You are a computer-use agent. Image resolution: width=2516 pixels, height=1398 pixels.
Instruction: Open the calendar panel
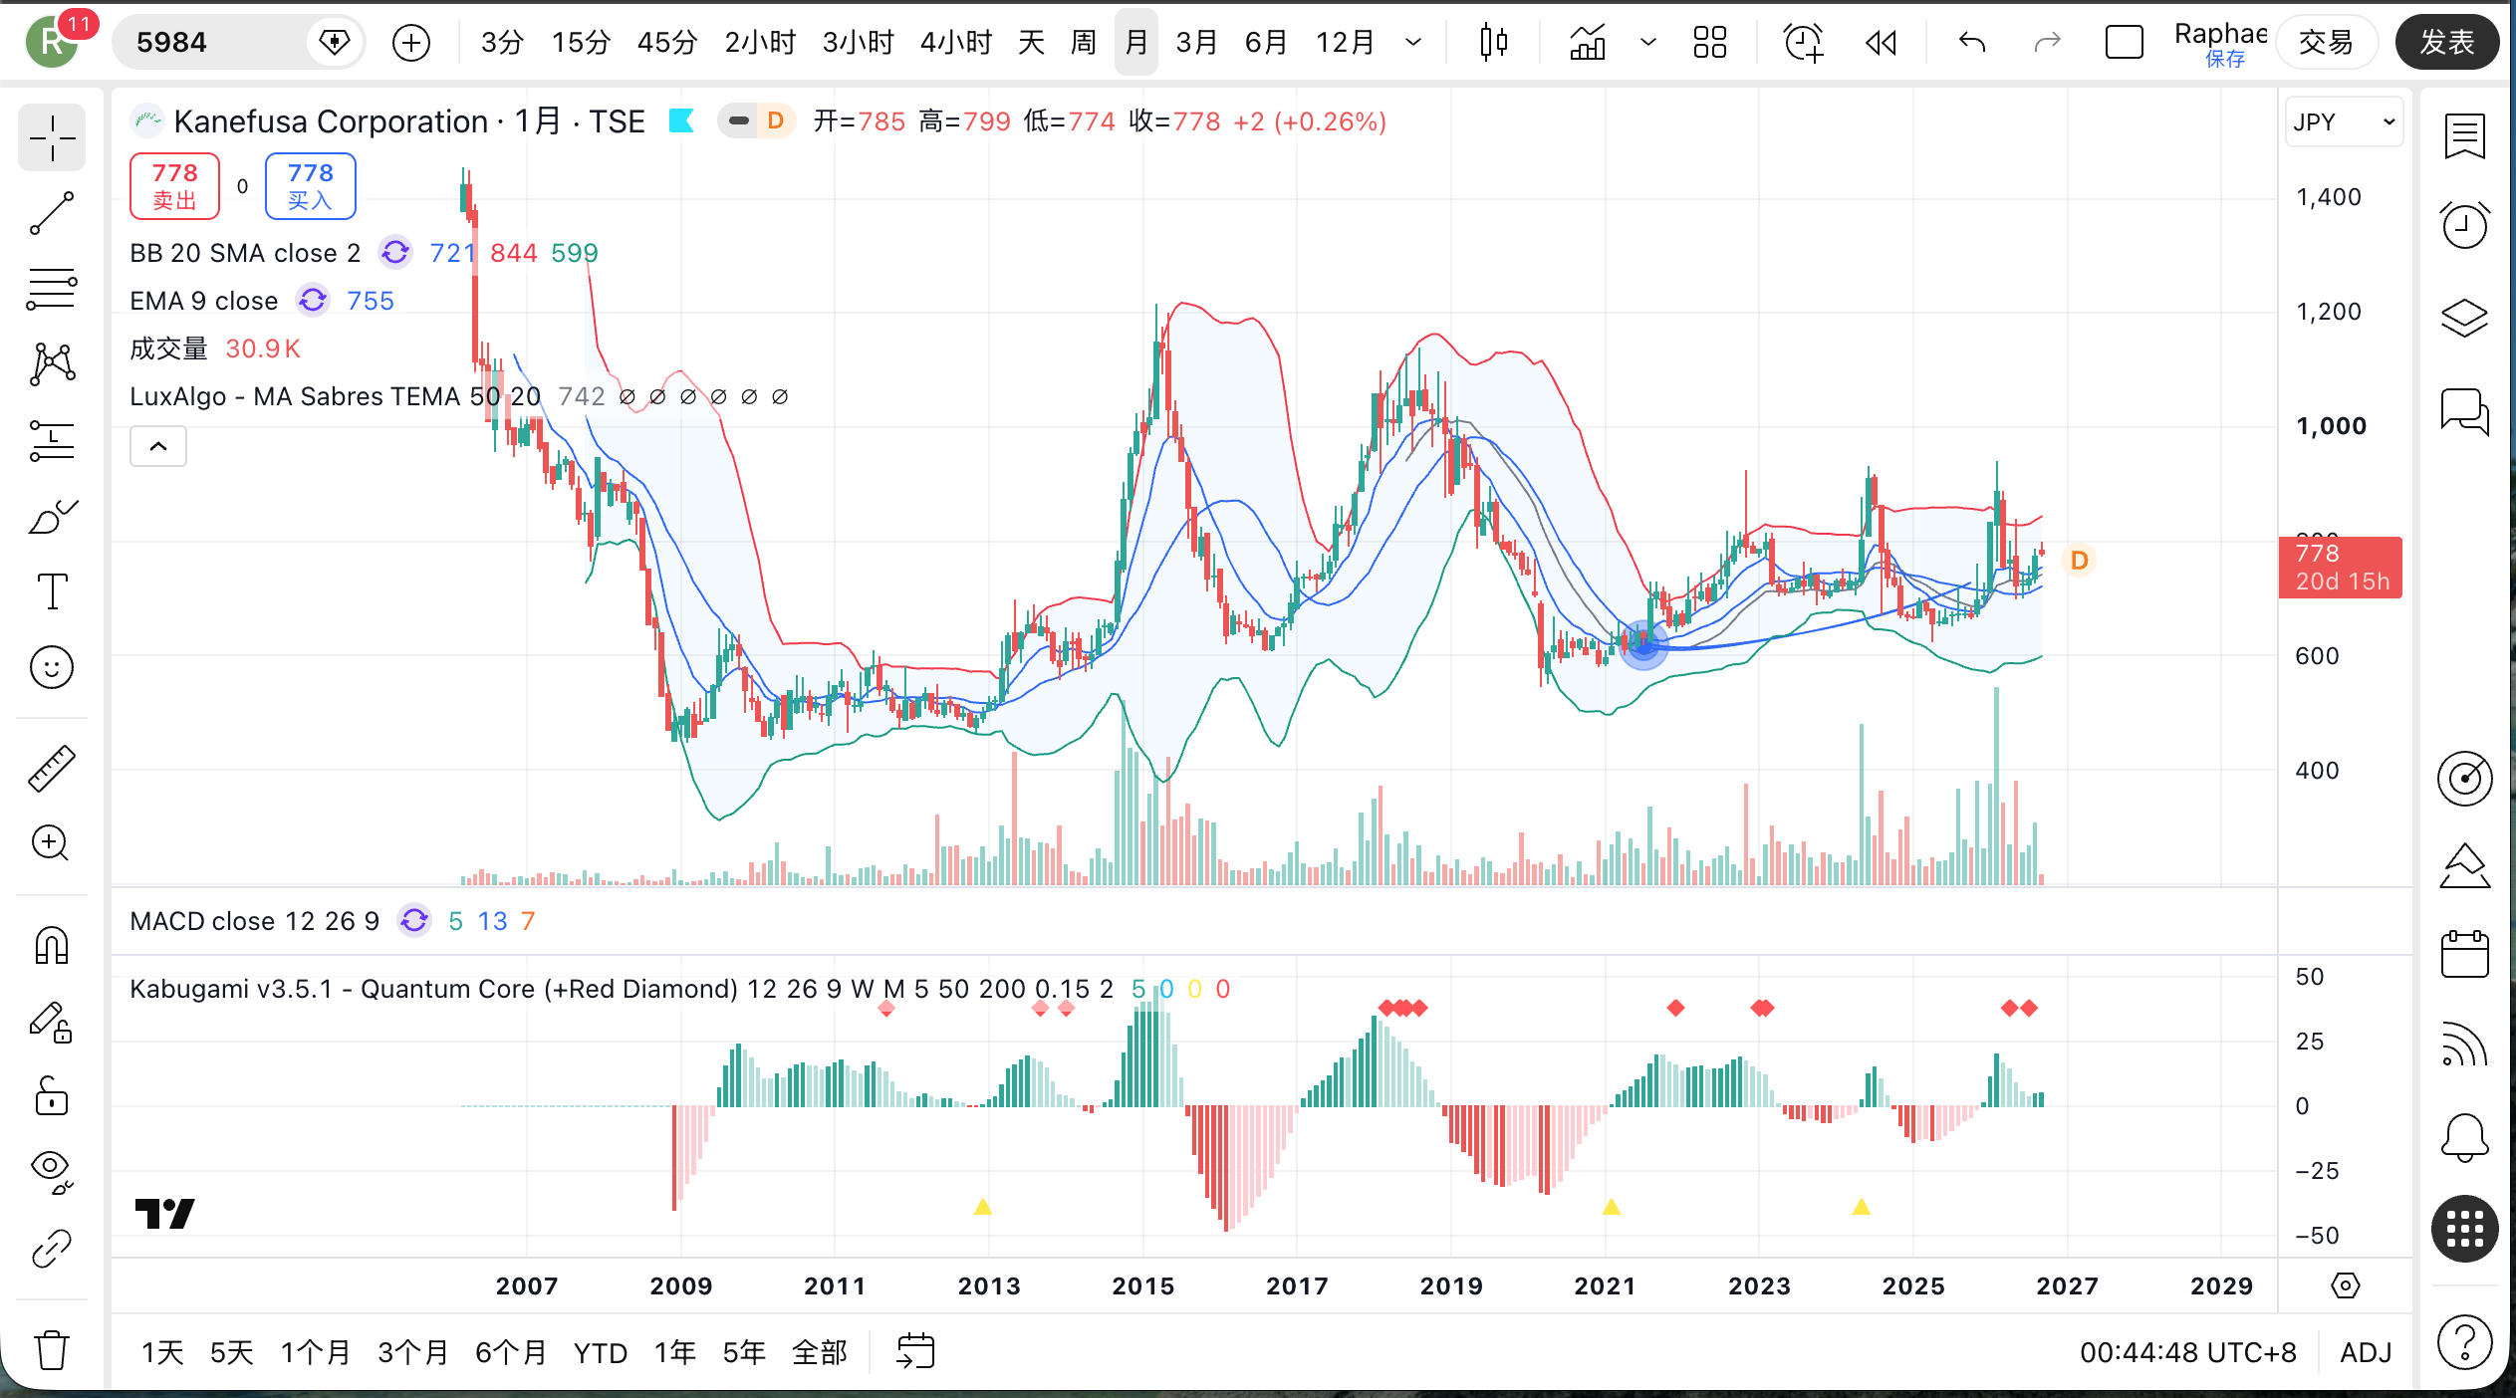tap(2464, 954)
